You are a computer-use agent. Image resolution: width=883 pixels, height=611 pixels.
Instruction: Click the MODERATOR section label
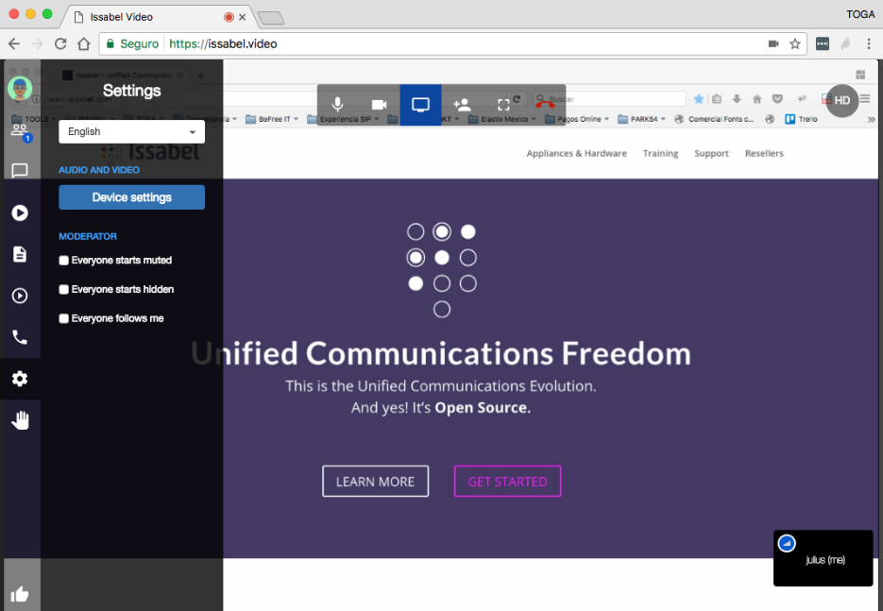pos(88,236)
